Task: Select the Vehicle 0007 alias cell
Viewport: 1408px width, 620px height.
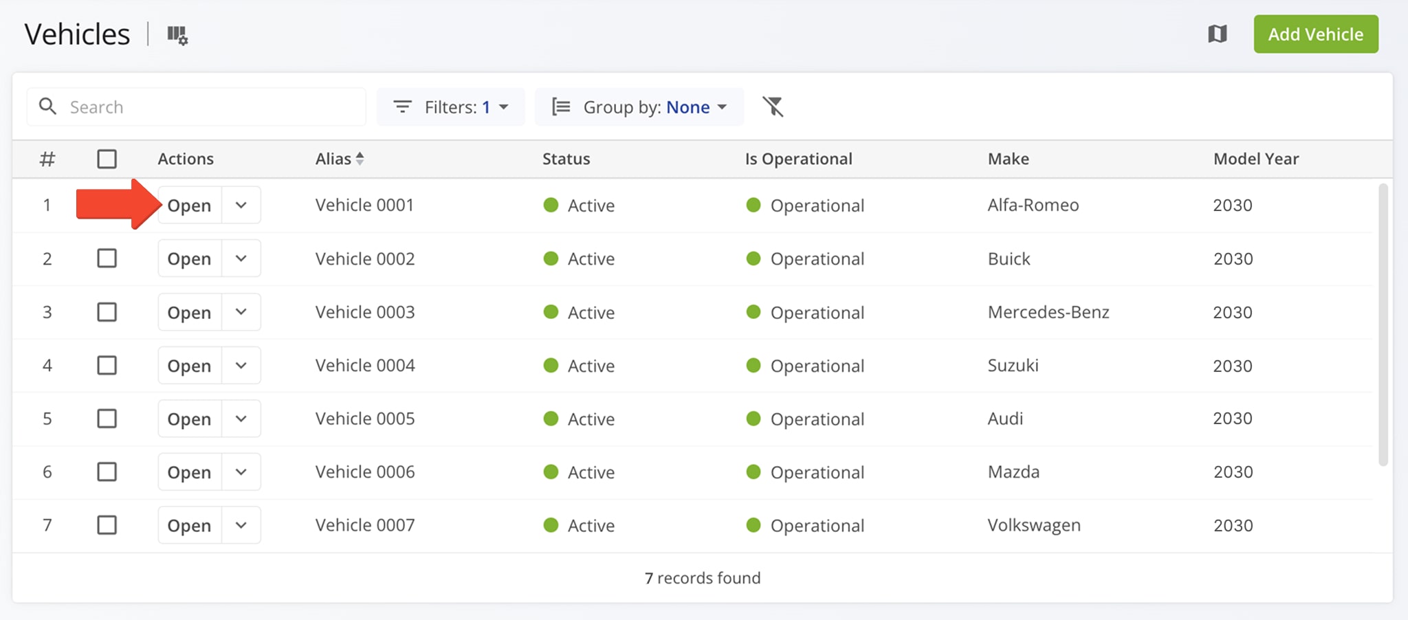Action: (365, 525)
